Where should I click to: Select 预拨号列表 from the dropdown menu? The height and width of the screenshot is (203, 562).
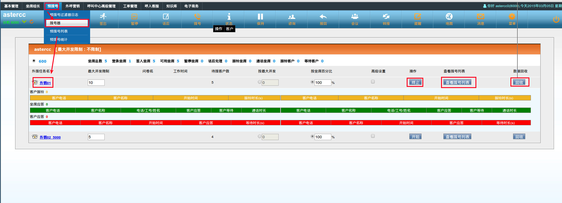pyautogui.click(x=59, y=31)
